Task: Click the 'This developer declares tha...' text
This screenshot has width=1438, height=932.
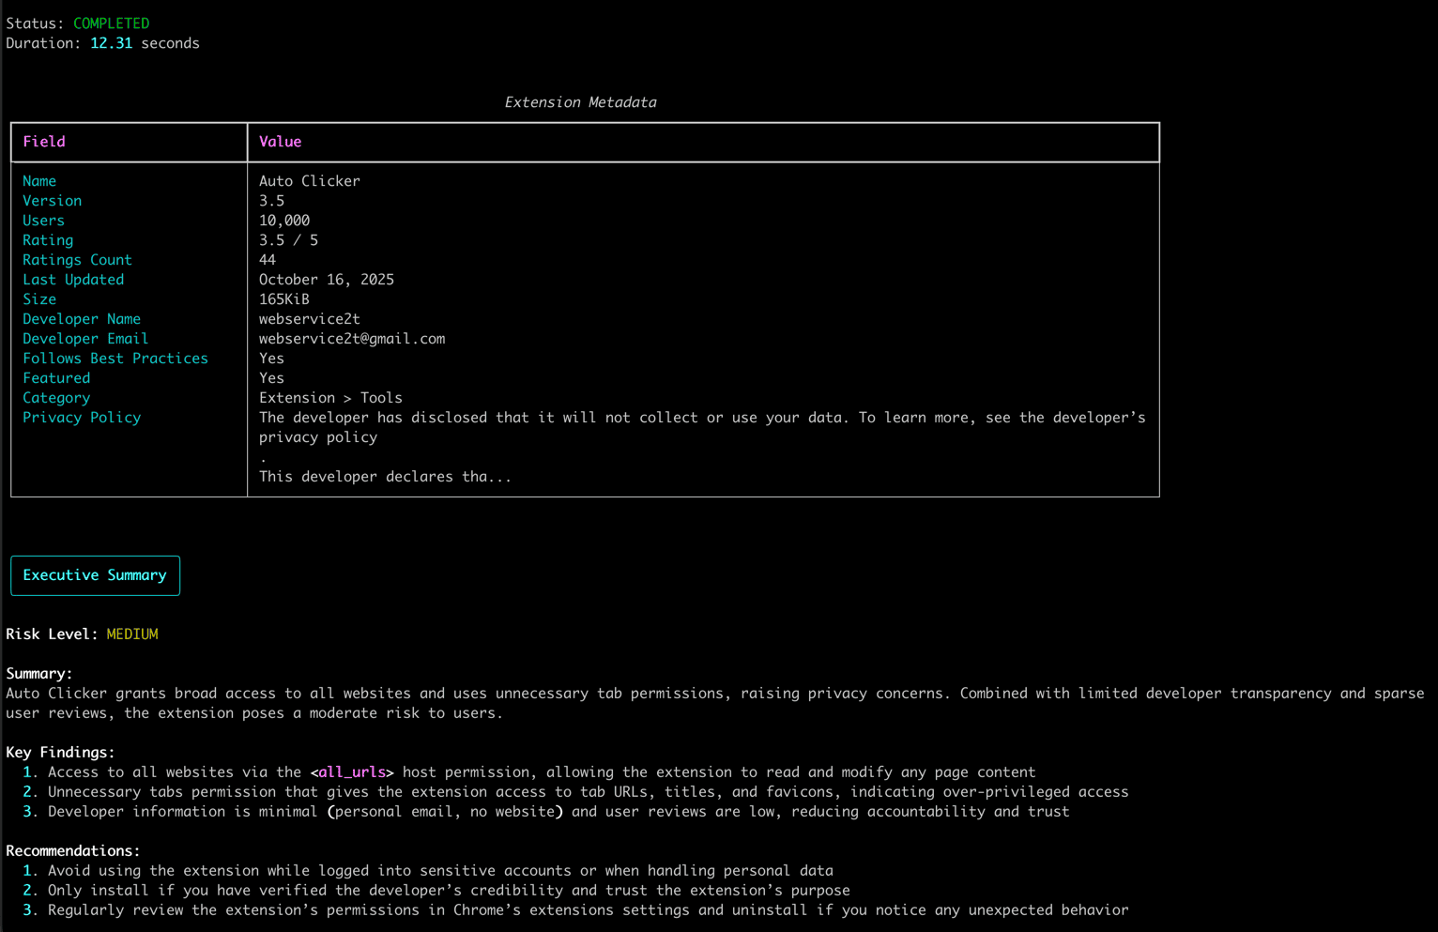Action: point(386,477)
